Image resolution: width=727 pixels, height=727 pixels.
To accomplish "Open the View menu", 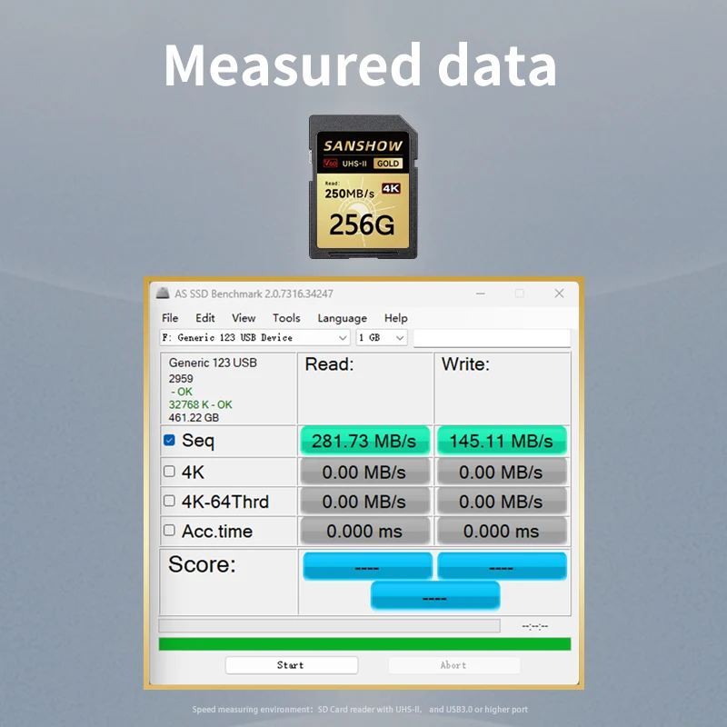I will 243,318.
